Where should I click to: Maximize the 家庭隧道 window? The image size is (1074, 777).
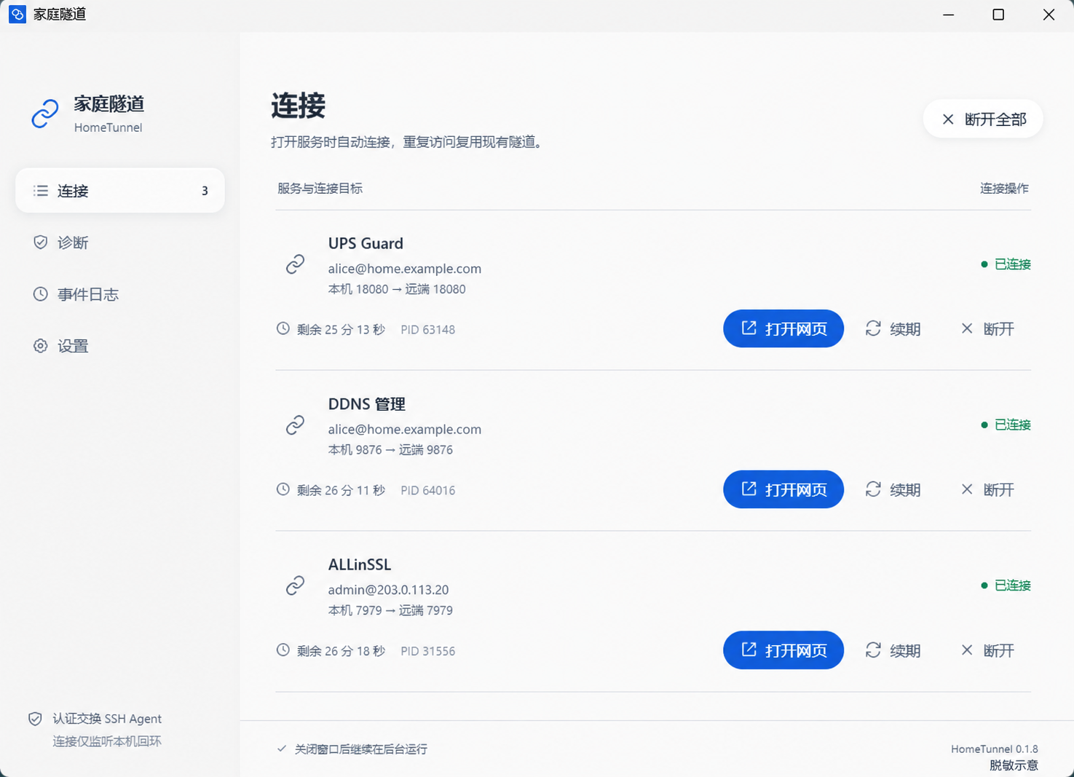(998, 15)
